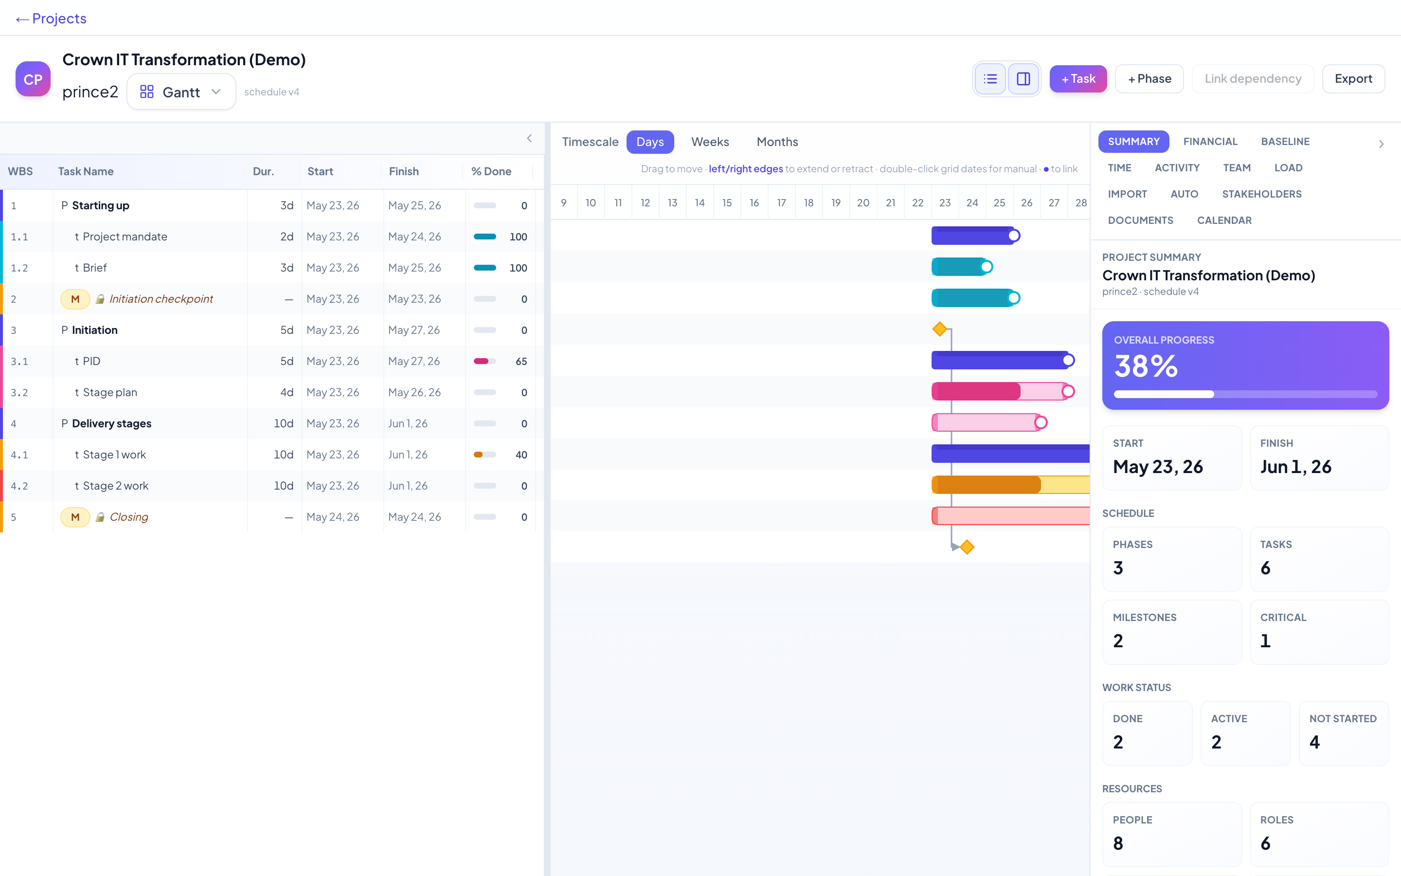Click the Initiation checkpoint lock icon
Screen dimensions: 1401x876
tap(100, 299)
